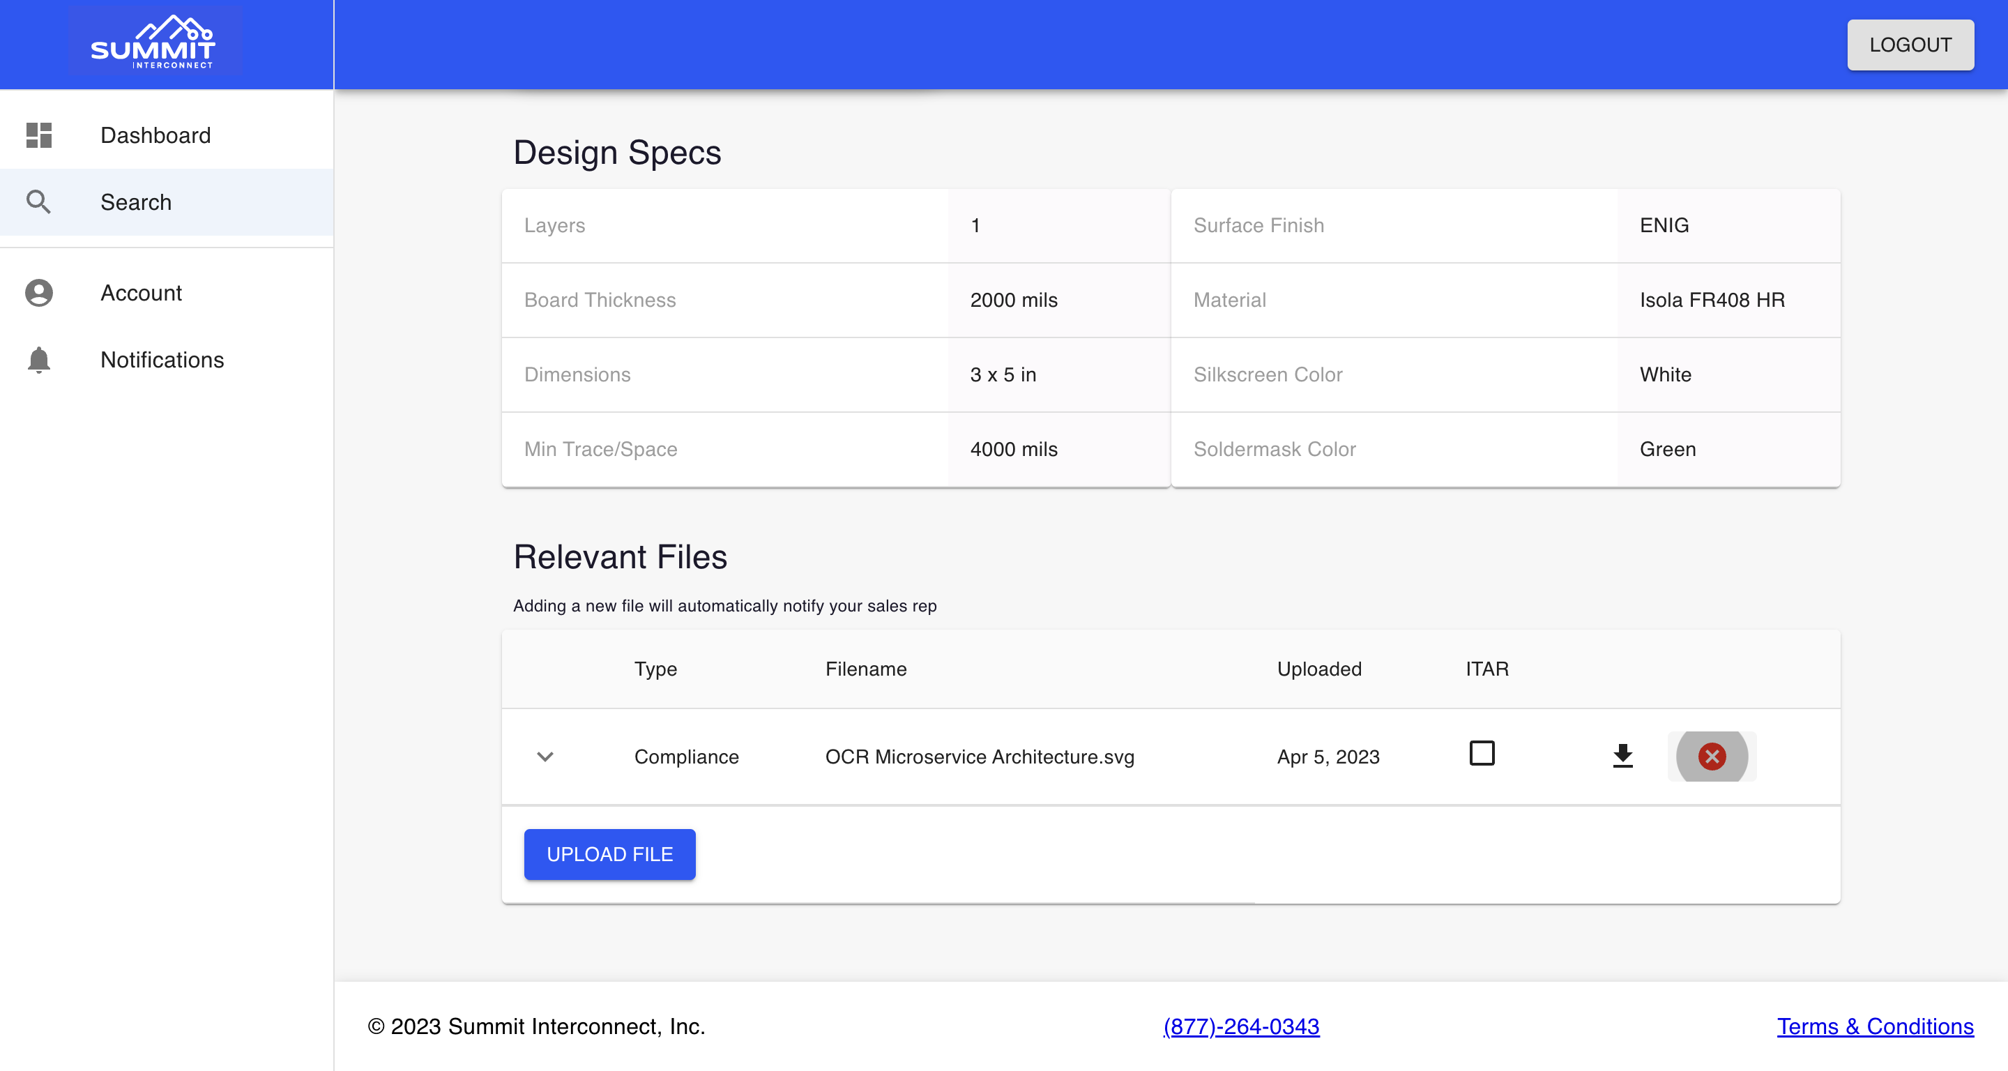The width and height of the screenshot is (2008, 1071).
Task: Click the Search magnifier icon
Action: pos(39,202)
